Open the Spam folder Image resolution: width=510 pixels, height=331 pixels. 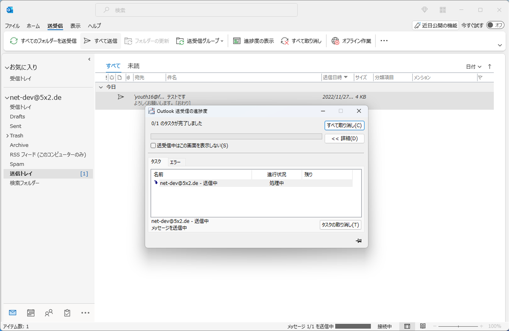tap(17, 164)
